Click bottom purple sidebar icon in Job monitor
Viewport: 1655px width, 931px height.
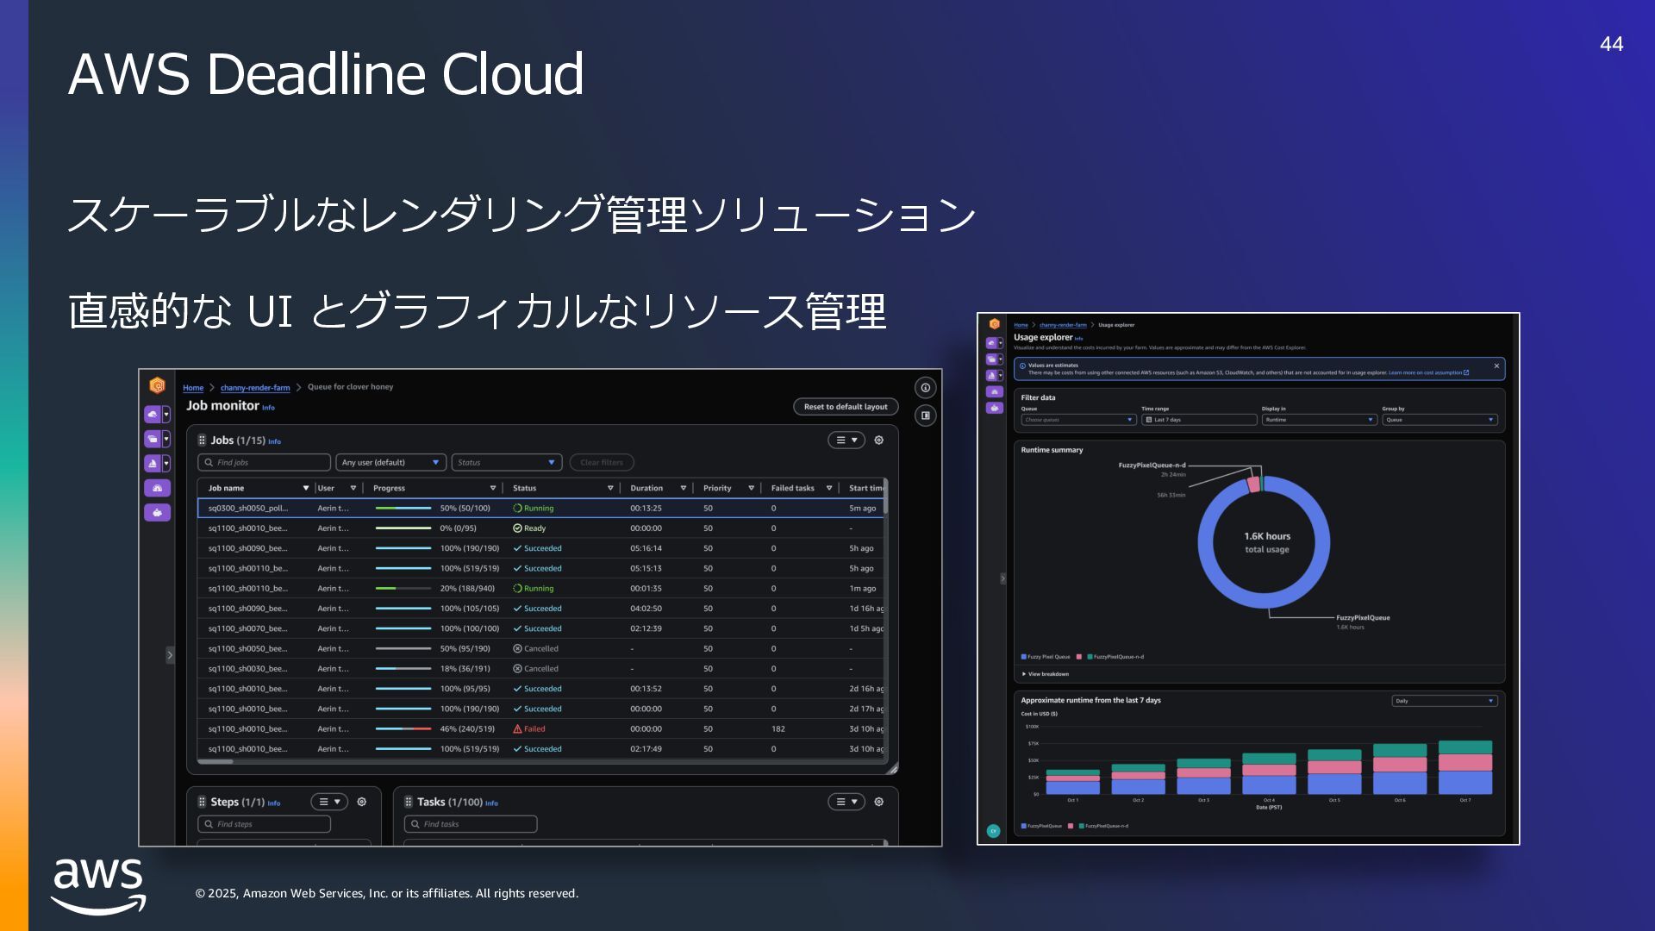pyautogui.click(x=156, y=512)
